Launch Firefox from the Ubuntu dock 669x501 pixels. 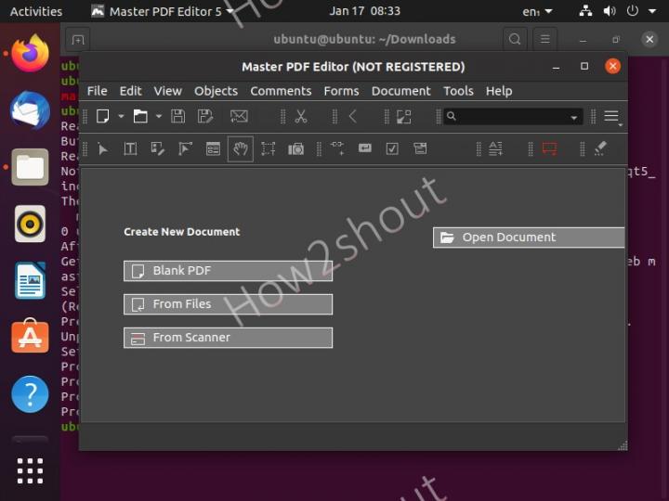(x=30, y=53)
